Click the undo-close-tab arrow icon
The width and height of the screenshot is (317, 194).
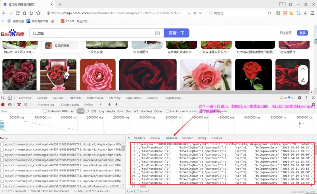pos(31,13)
